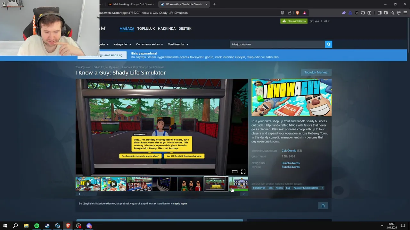Screen dimensions: 410x230
Task: Expand more tags with the plus button
Action: [x=322, y=188]
